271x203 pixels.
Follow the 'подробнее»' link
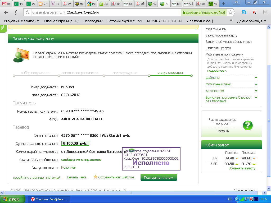tap(217, 71)
